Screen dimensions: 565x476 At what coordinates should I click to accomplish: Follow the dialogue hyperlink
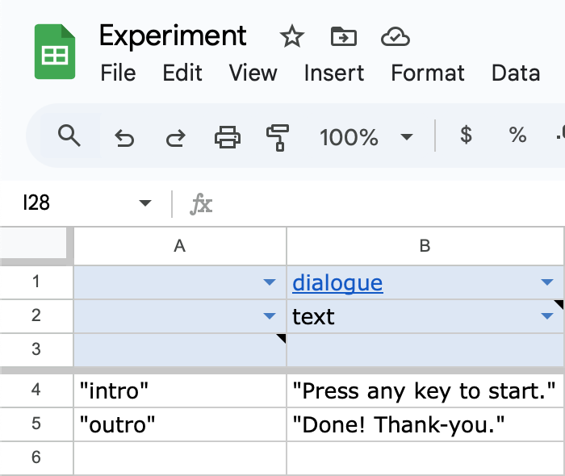(337, 283)
